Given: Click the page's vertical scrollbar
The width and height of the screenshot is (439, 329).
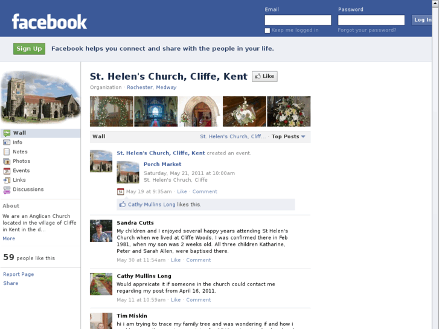Looking at the screenshot, I should 435,164.
